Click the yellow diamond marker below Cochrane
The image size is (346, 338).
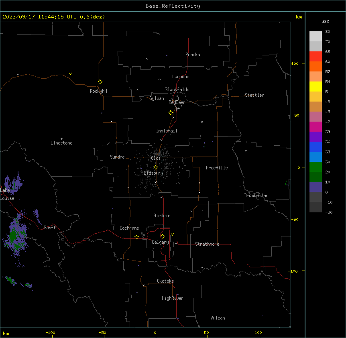click(x=136, y=237)
